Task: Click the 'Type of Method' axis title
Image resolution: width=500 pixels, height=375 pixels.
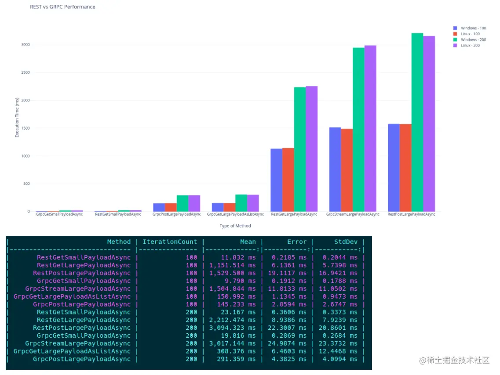Action: 235,226
